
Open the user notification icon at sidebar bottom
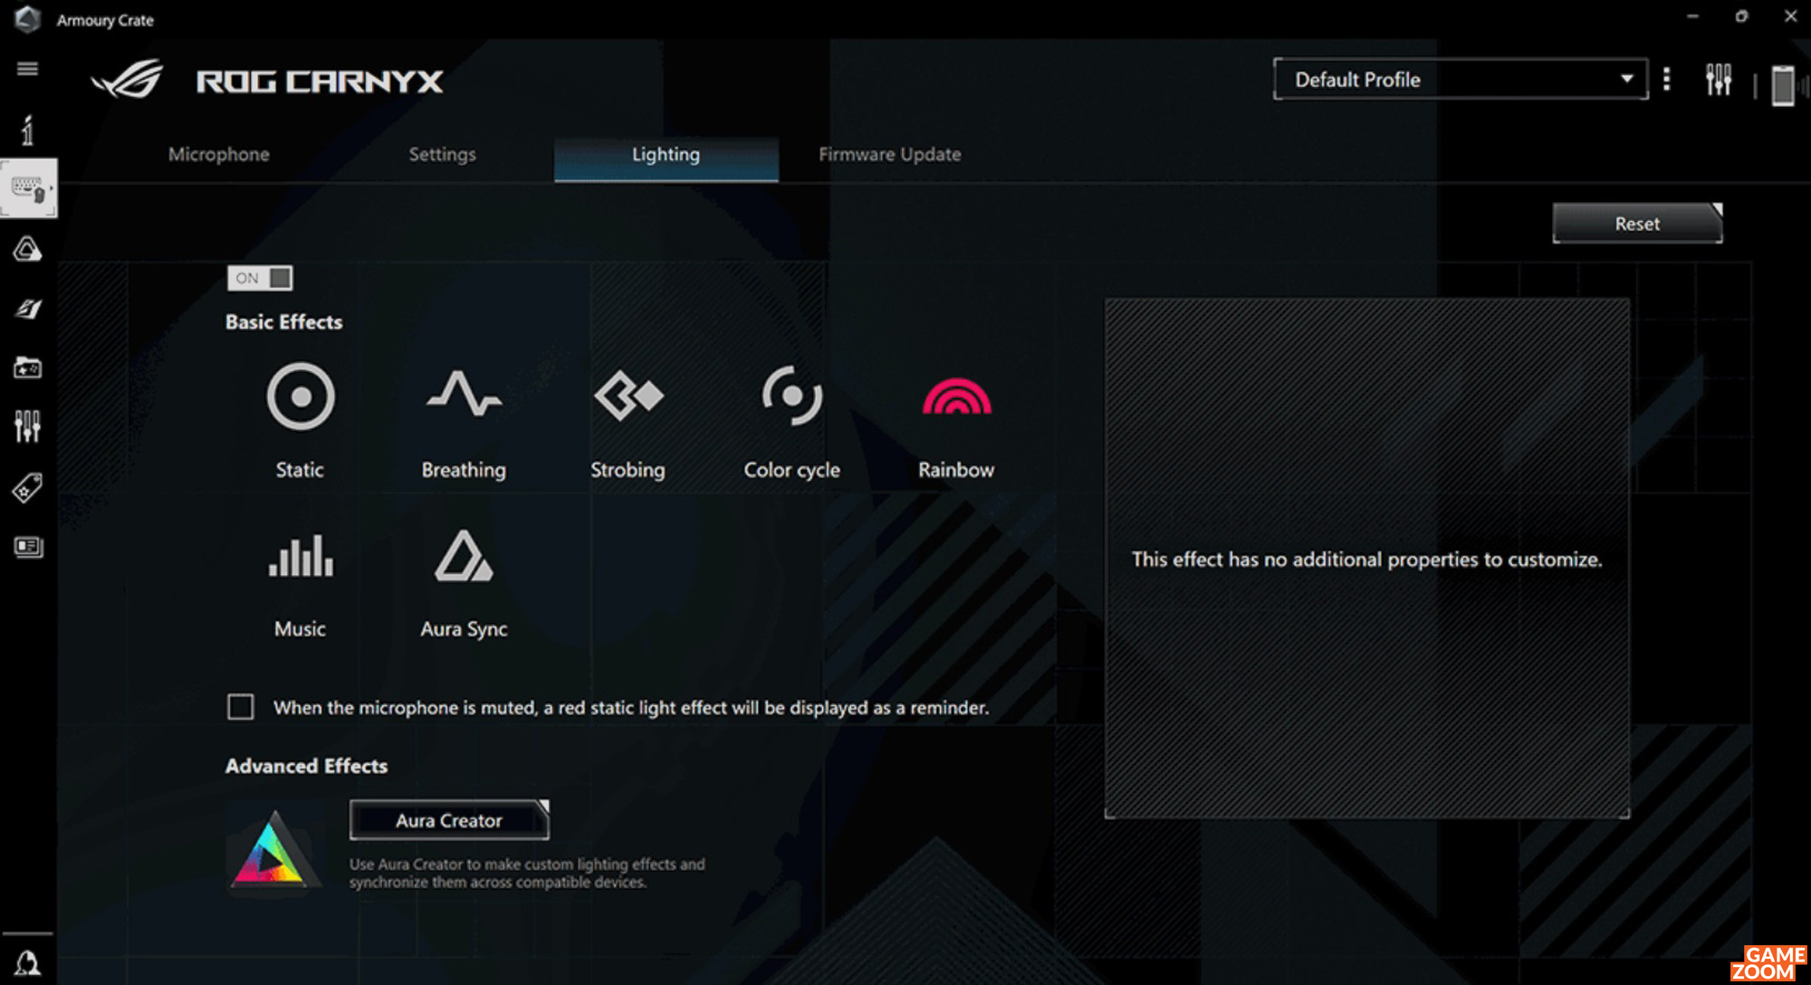[x=28, y=962]
